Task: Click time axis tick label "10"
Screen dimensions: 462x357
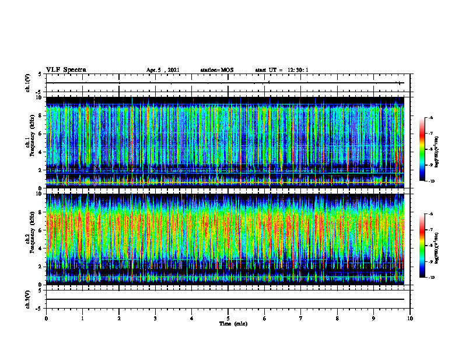Action: pos(410,318)
